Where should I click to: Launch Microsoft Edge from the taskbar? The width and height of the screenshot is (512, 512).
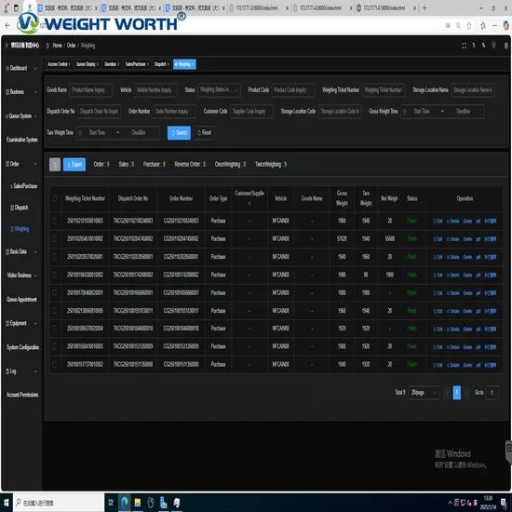[124, 502]
